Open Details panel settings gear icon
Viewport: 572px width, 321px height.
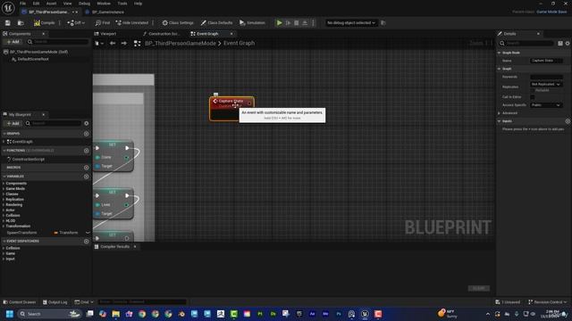click(568, 44)
